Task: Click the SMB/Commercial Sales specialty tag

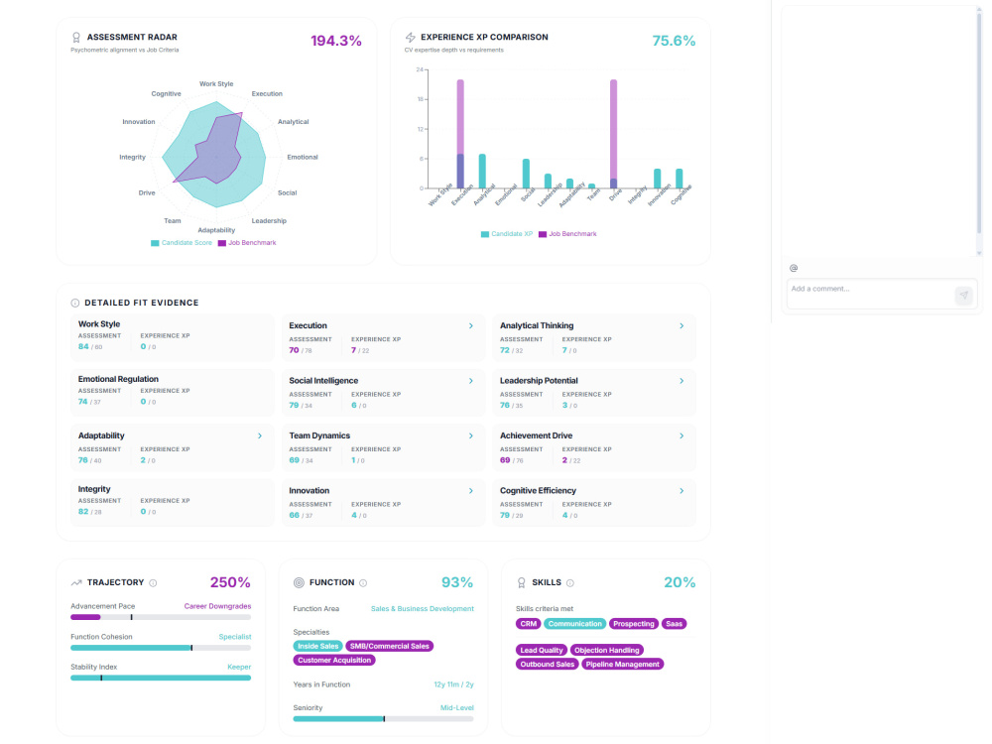Action: tap(390, 647)
